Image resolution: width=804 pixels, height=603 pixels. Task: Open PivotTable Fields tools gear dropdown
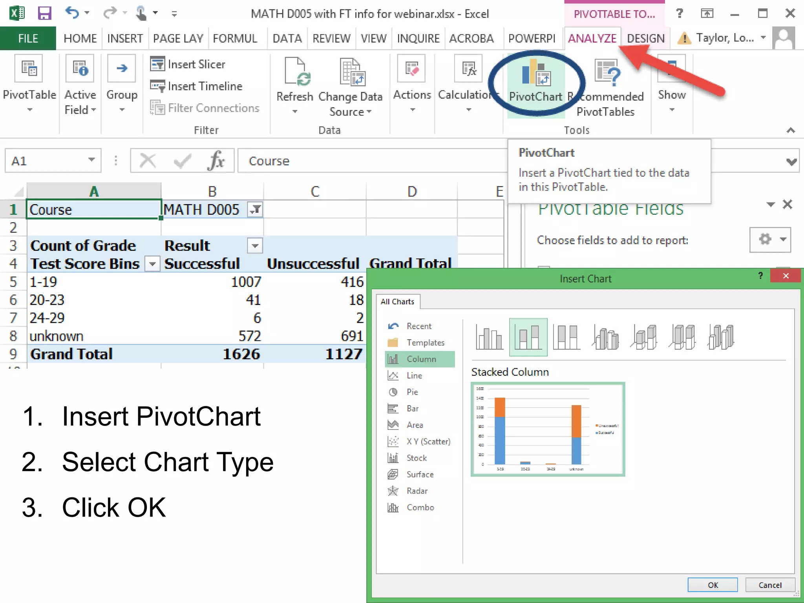770,239
